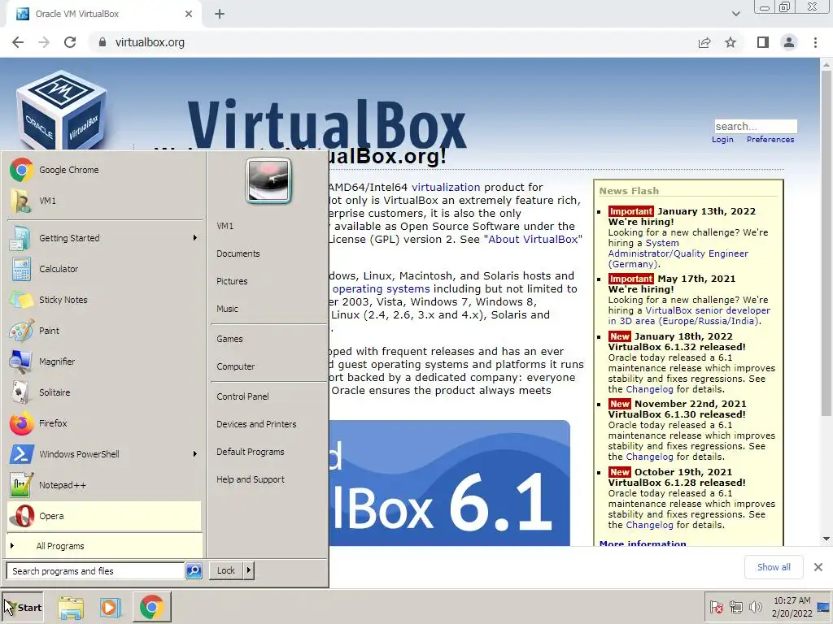Open Help and Support
Viewport: 833px width, 624px height.
[251, 479]
